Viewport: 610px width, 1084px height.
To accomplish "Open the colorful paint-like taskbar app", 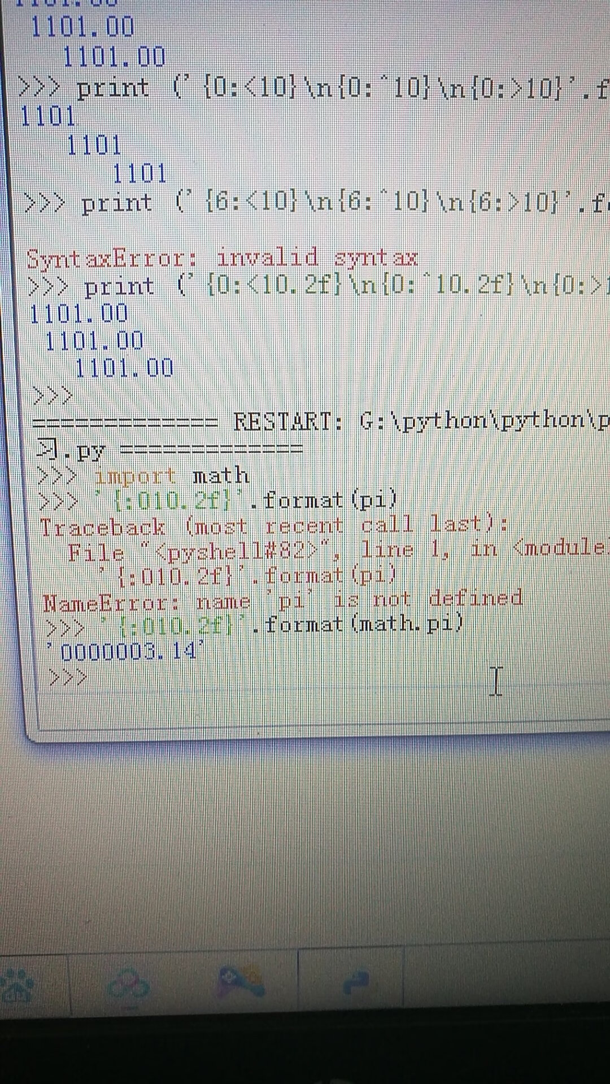I will point(241,982).
